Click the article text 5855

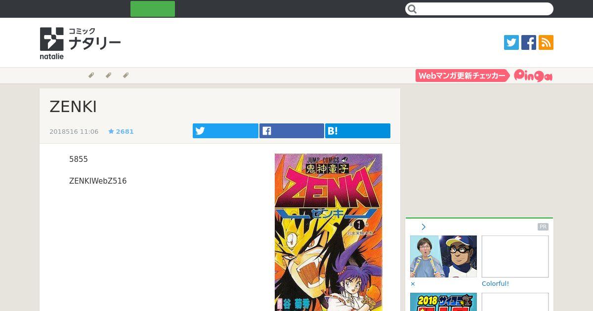tap(79, 159)
